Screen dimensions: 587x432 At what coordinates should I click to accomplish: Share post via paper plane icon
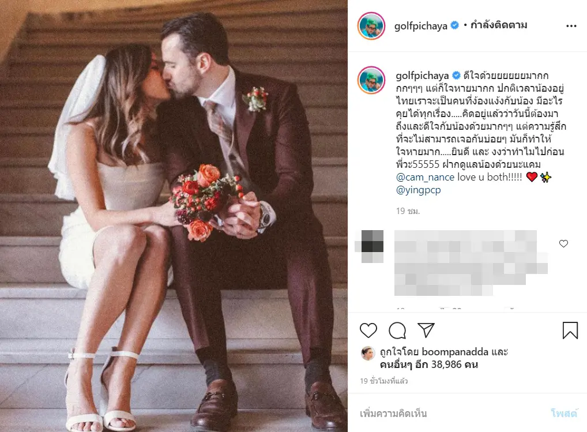pyautogui.click(x=426, y=330)
